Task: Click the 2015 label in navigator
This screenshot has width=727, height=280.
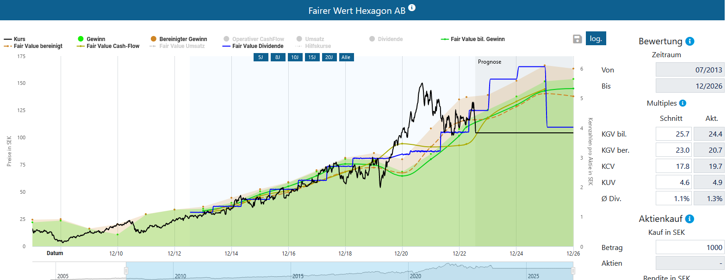Action: pos(298,276)
